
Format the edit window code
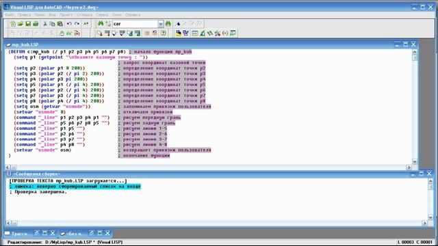tap(129, 33)
